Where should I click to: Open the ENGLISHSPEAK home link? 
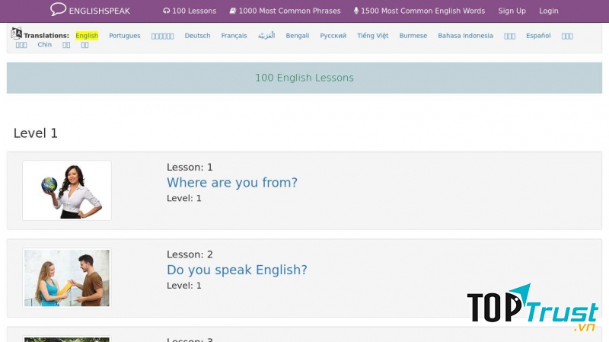[x=100, y=11]
